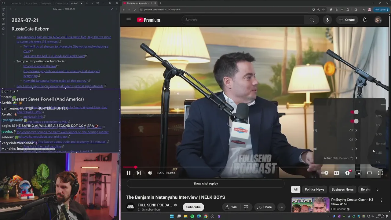
Task: Open the Windows Start menu
Action: click(172, 216)
